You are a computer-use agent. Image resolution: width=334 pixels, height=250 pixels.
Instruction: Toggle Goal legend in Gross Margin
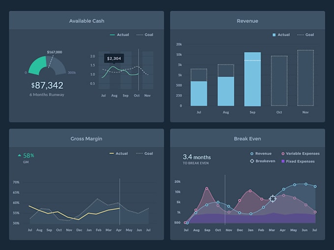144,153
